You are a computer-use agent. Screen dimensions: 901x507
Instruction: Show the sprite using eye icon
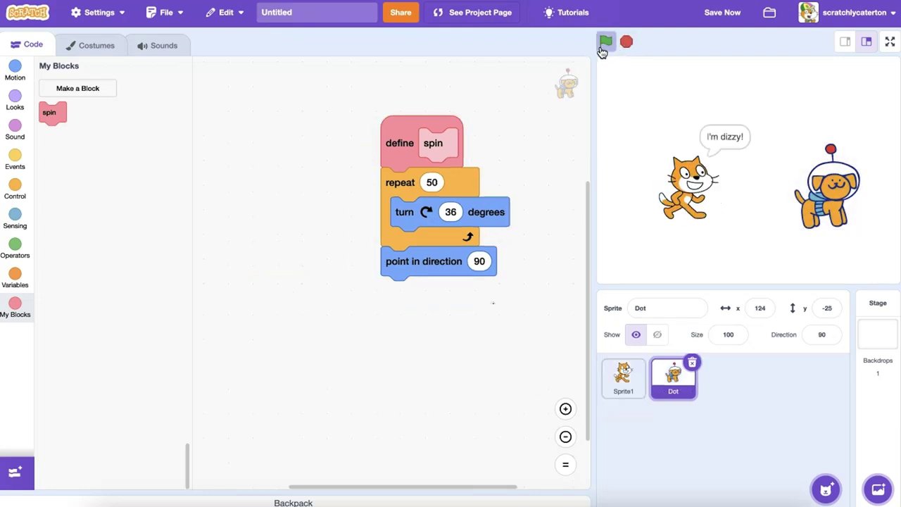[x=636, y=334]
